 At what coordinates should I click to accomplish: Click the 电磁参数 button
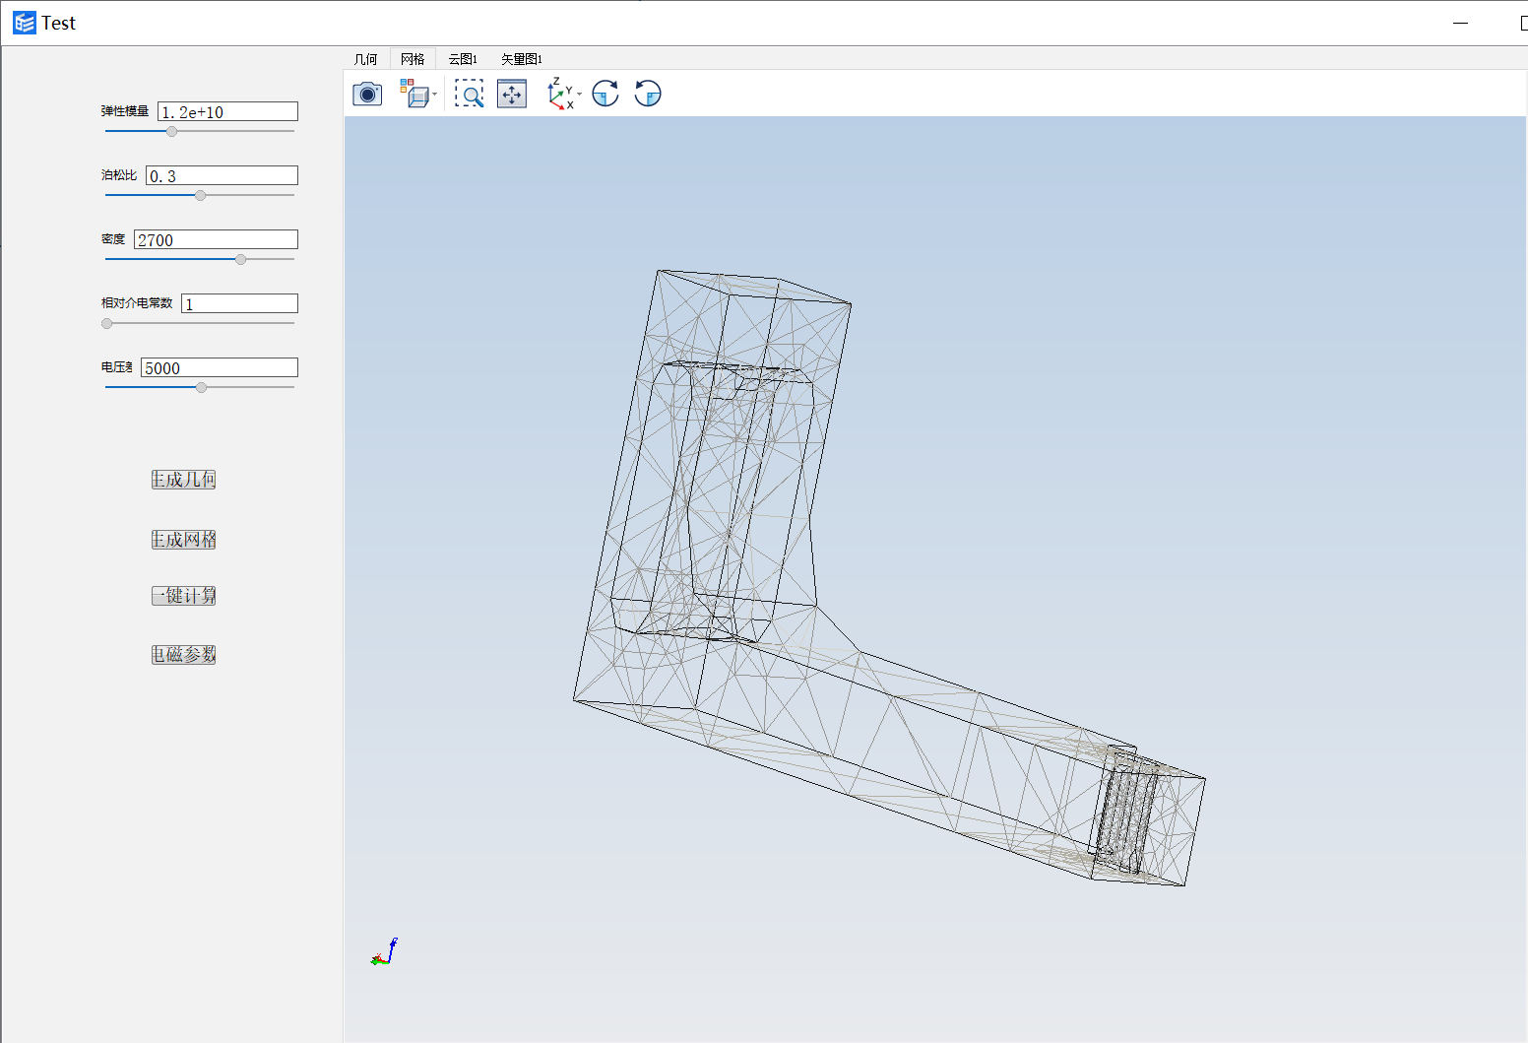[x=183, y=655]
